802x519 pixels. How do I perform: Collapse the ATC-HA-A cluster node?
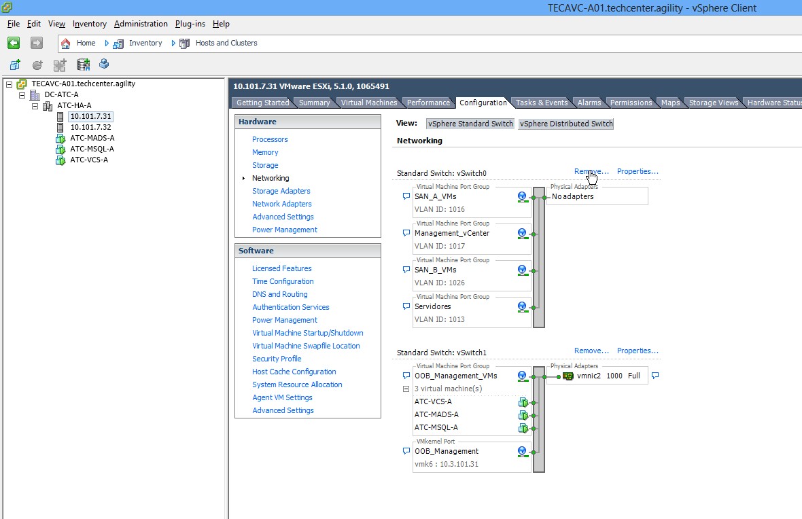pos(35,106)
